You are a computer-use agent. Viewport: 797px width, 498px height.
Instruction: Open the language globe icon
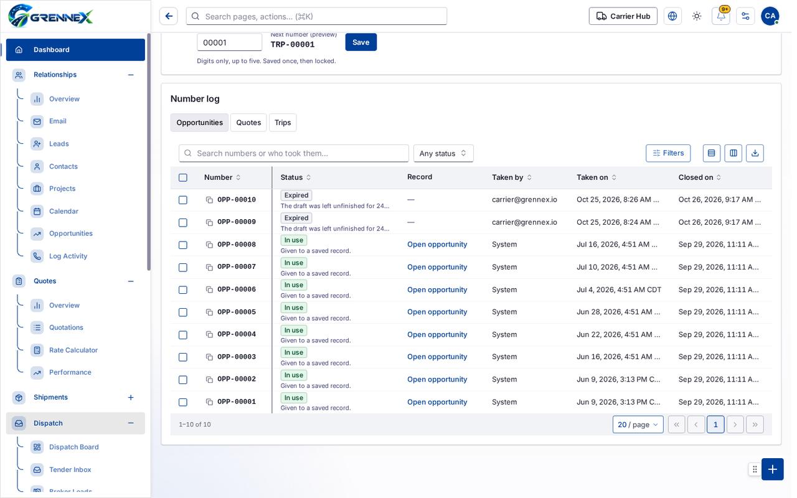672,16
